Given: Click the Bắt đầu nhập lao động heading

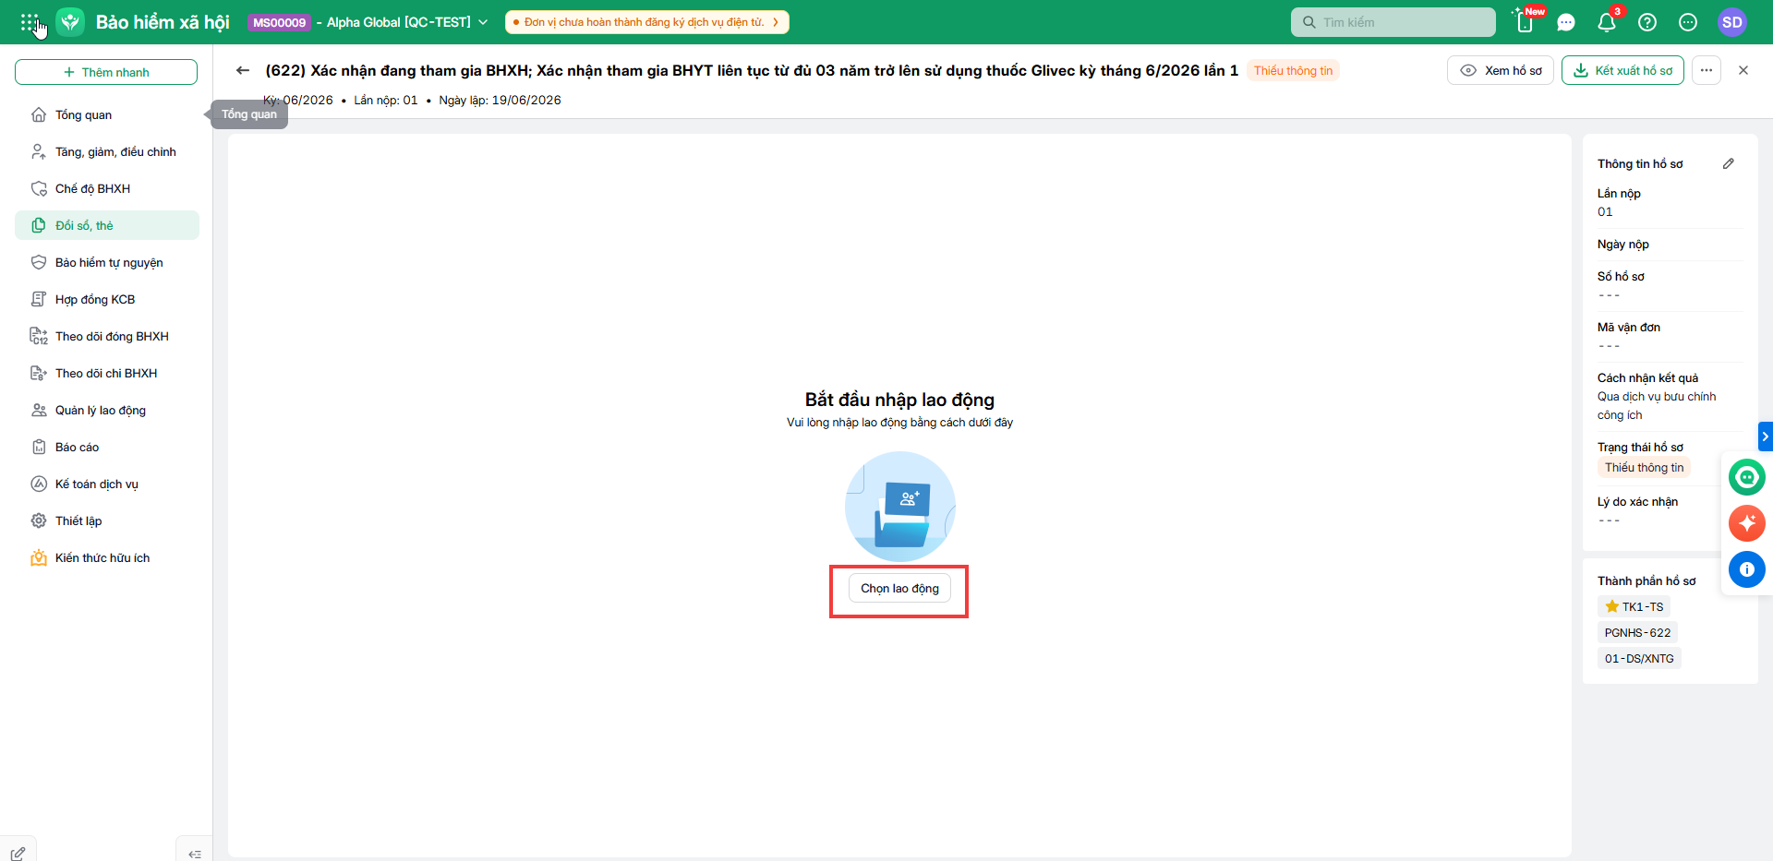Looking at the screenshot, I should [899, 400].
